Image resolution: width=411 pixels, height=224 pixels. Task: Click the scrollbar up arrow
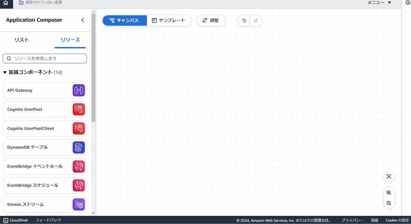tap(93, 12)
